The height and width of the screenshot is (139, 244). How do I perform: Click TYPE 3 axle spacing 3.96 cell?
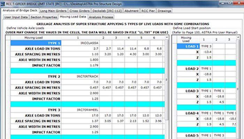157,121
